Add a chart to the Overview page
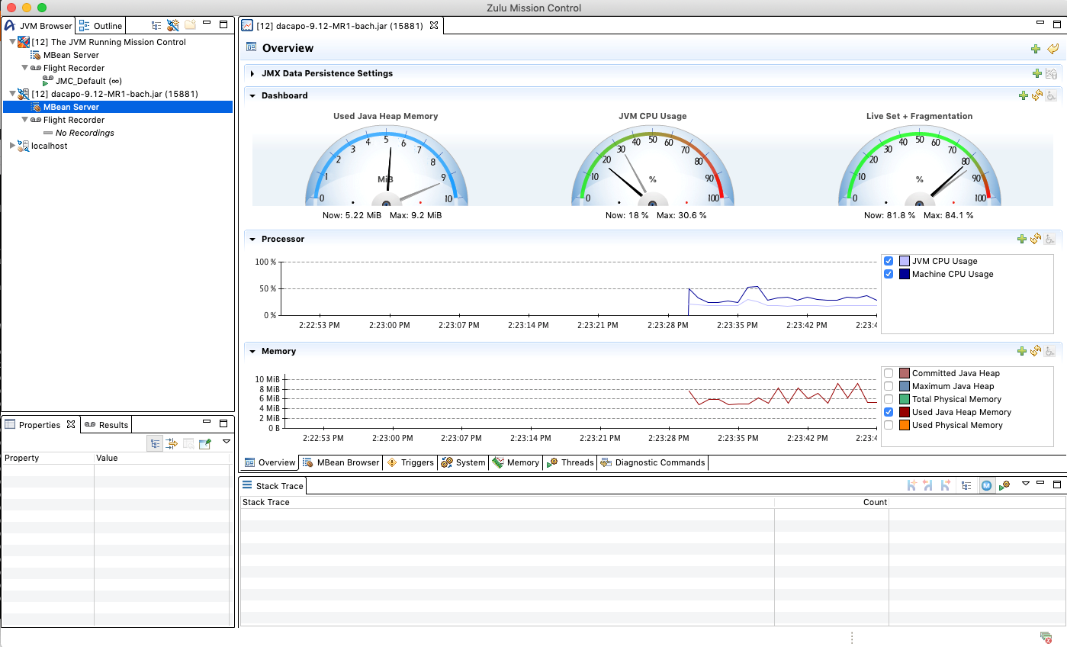The image size is (1067, 647). (x=1036, y=49)
